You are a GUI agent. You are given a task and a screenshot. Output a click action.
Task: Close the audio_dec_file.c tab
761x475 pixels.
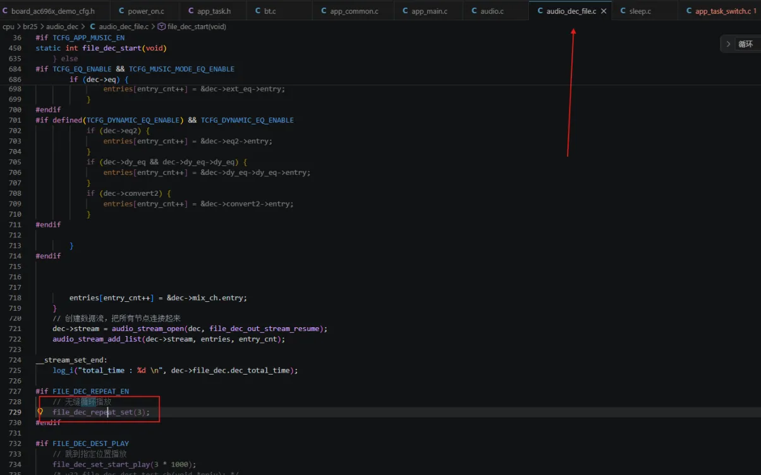click(x=604, y=11)
